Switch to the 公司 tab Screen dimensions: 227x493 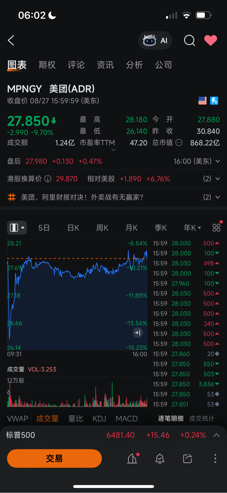coord(163,65)
